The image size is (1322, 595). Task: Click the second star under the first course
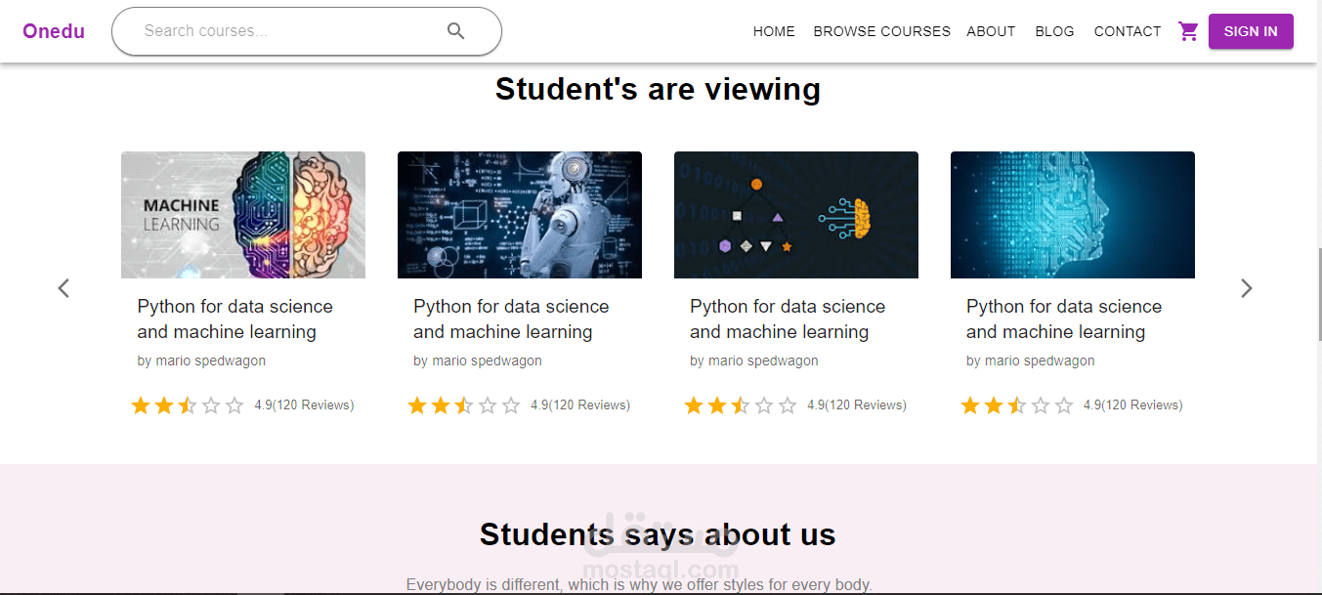click(164, 404)
